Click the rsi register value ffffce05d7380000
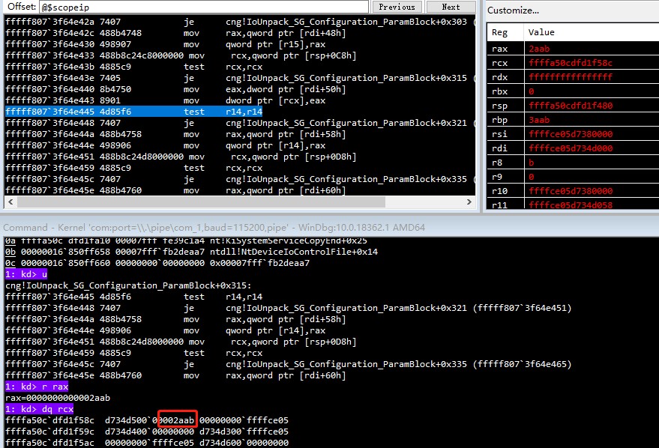The width and height of the screenshot is (659, 448). tap(571, 134)
